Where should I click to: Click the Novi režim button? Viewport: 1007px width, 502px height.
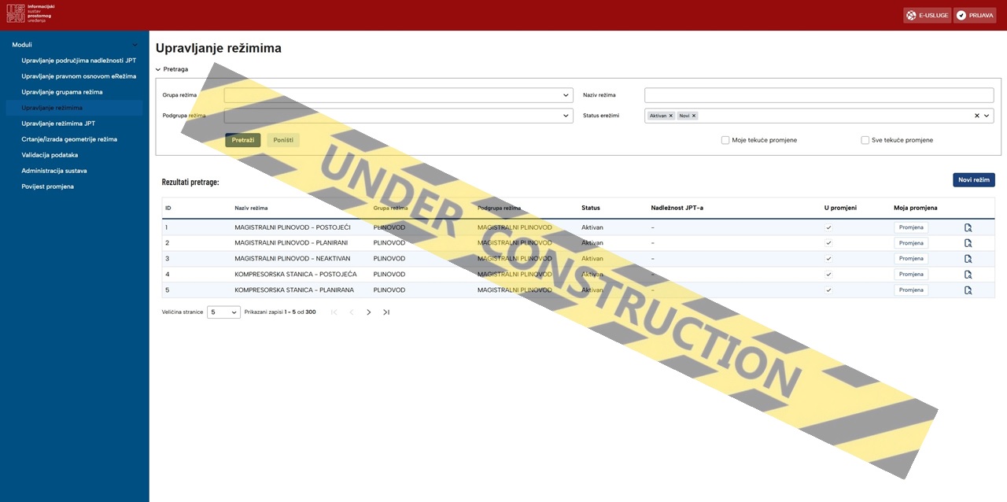[973, 180]
